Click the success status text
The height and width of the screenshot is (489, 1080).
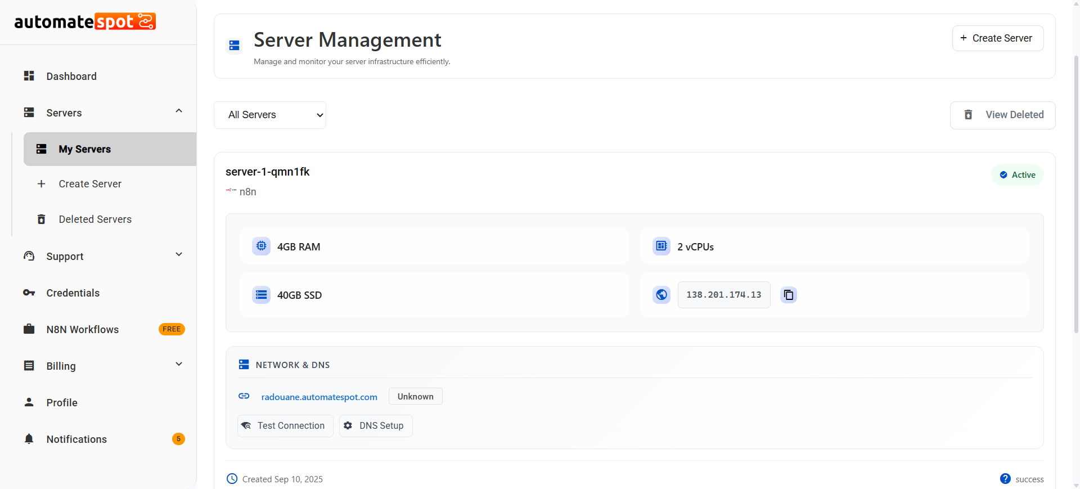click(1029, 479)
